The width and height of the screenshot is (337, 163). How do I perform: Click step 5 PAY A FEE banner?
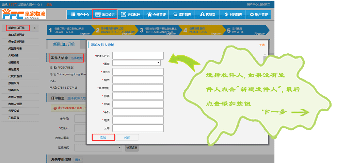coord(246,30)
